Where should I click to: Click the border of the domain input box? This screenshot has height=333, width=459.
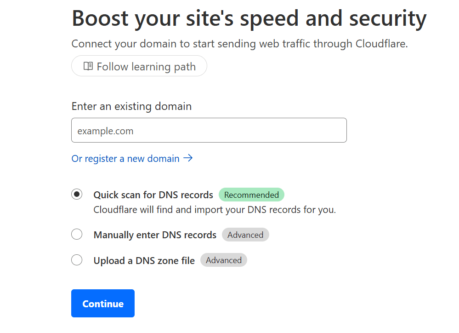coord(209,119)
